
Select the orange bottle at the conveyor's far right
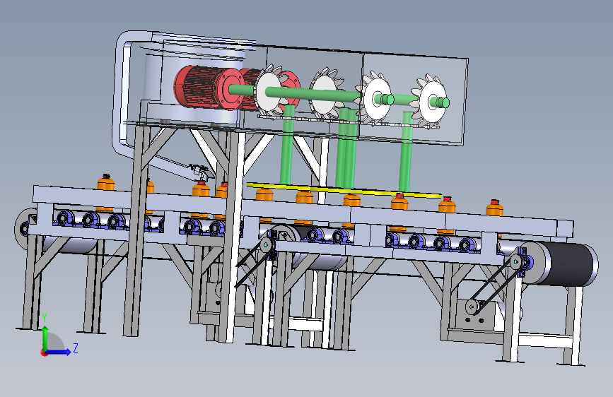pyautogui.click(x=494, y=208)
